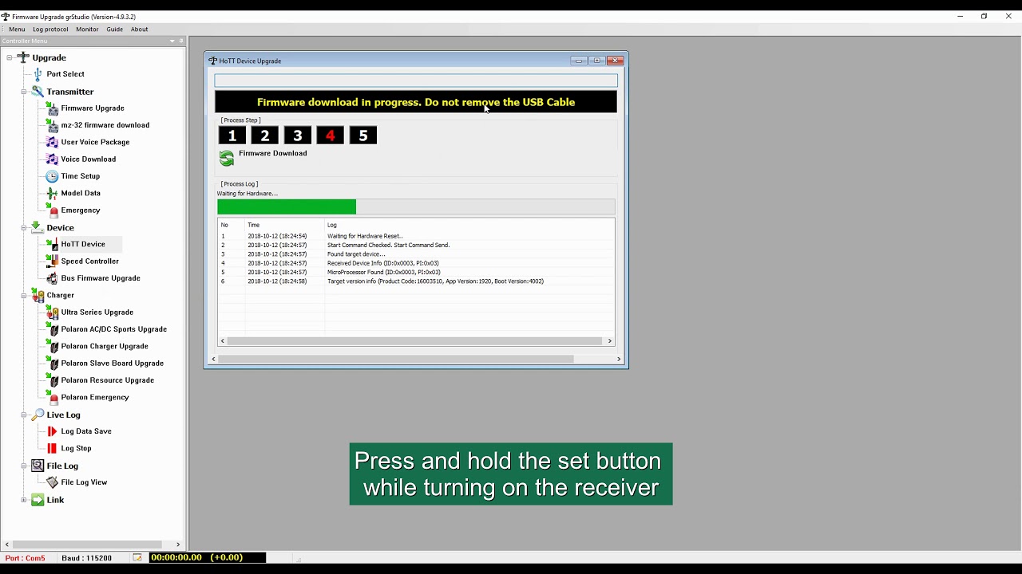Screen dimensions: 1022x574
Task: Expand the Link tree node
Action: click(x=24, y=500)
